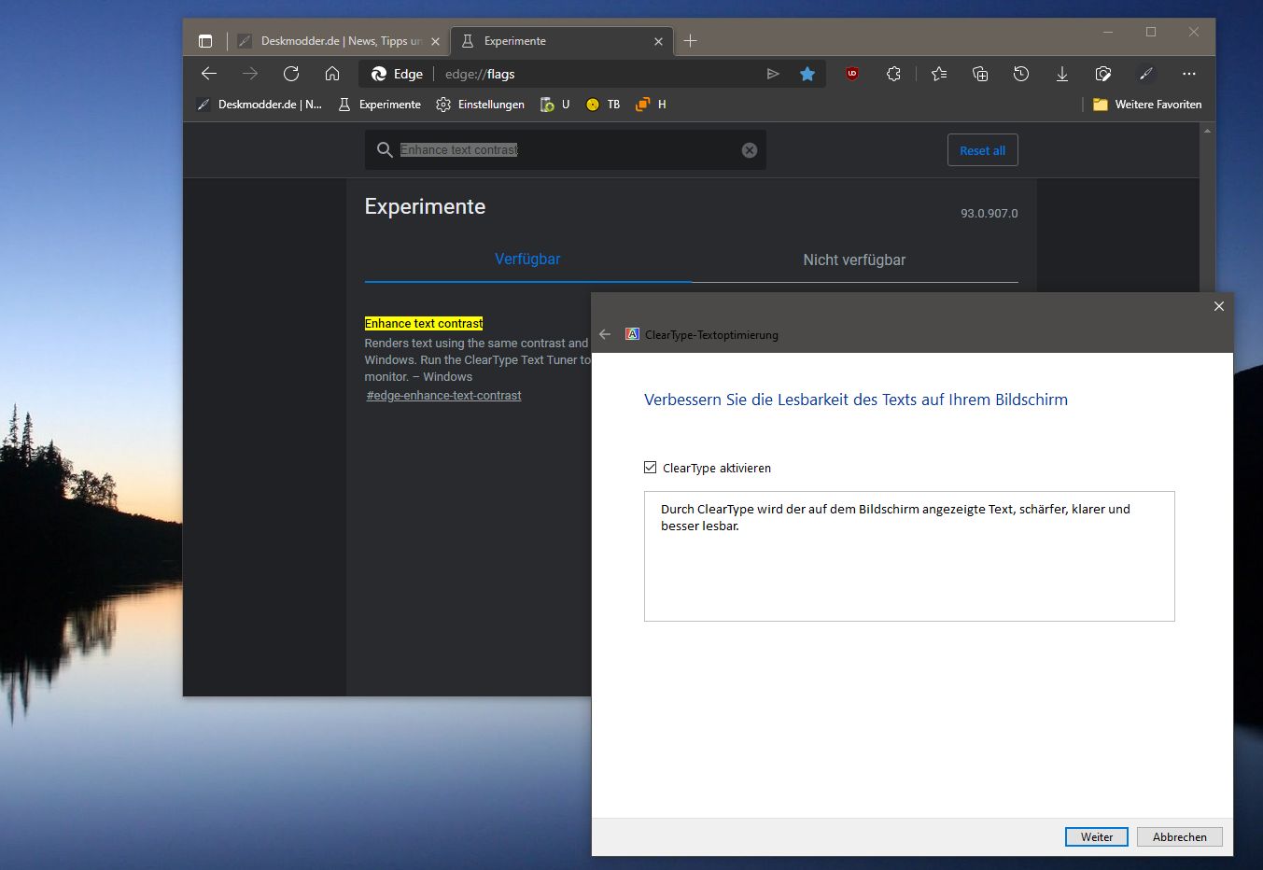Viewport: 1263px width, 870px height.
Task: Maximize the Edge window
Action: pos(1151,33)
